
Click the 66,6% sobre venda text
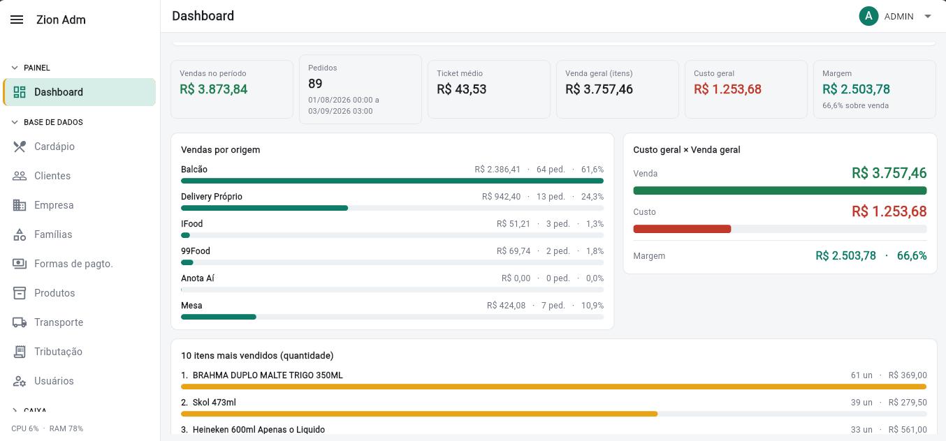click(x=855, y=106)
